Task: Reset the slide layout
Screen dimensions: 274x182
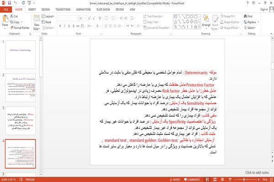Action: point(47,22)
